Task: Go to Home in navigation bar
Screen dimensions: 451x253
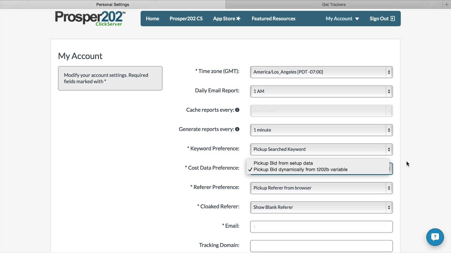Action: click(153, 19)
